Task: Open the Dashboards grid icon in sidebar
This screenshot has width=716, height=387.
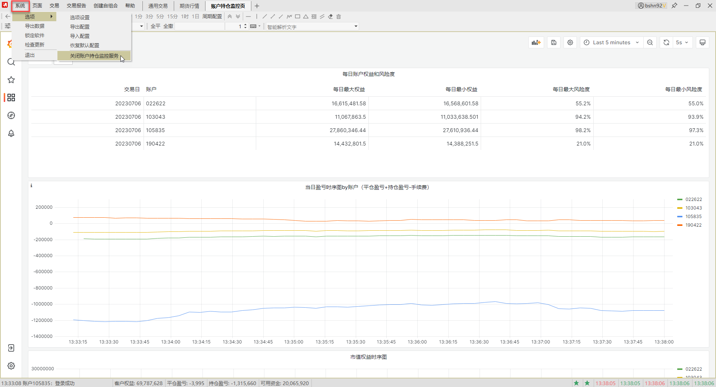Action: coord(11,97)
